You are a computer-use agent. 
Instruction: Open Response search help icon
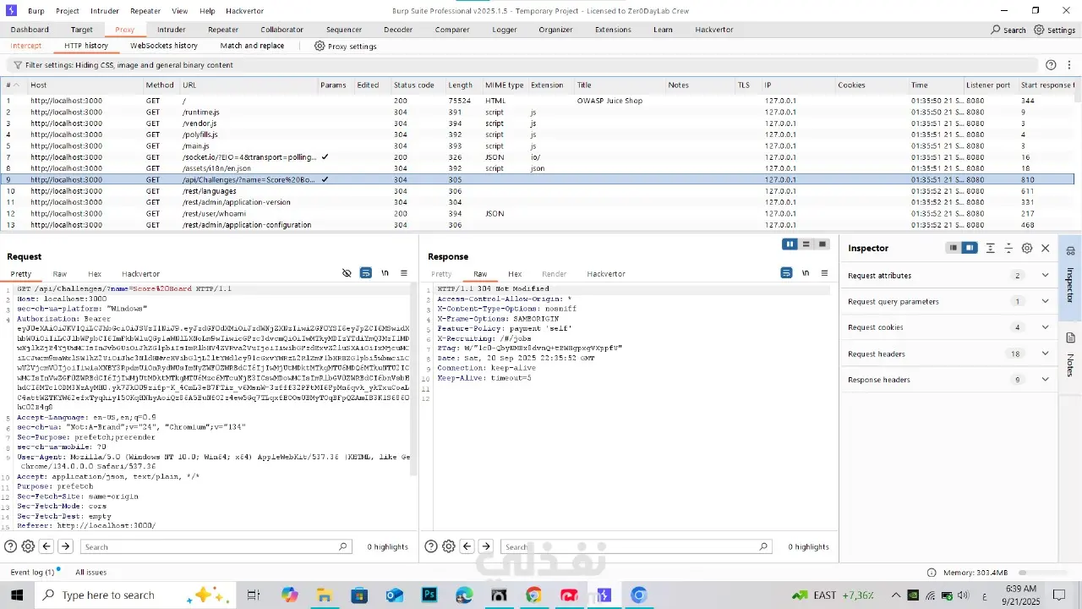click(x=431, y=546)
